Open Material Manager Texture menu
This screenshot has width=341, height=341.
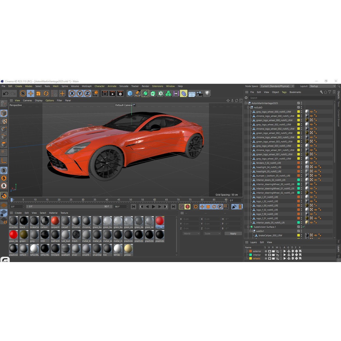64,213
